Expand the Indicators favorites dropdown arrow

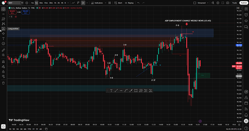click(106, 3)
